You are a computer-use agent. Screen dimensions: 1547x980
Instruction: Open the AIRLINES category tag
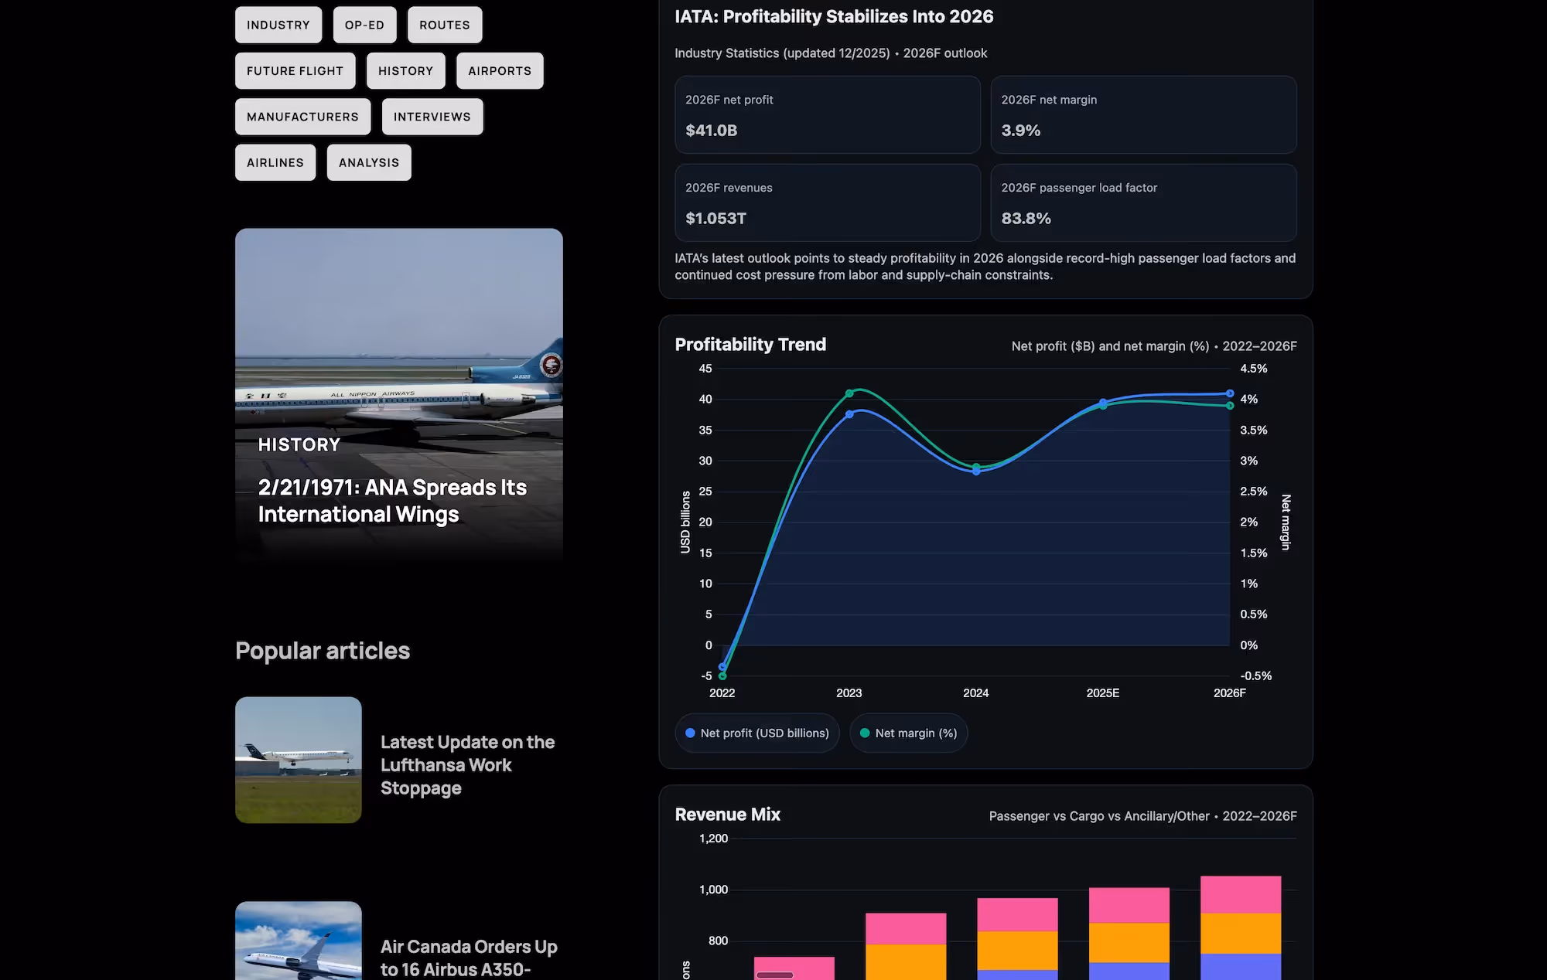coord(275,162)
